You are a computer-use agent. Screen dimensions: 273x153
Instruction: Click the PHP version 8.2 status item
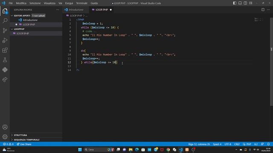click(256, 144)
